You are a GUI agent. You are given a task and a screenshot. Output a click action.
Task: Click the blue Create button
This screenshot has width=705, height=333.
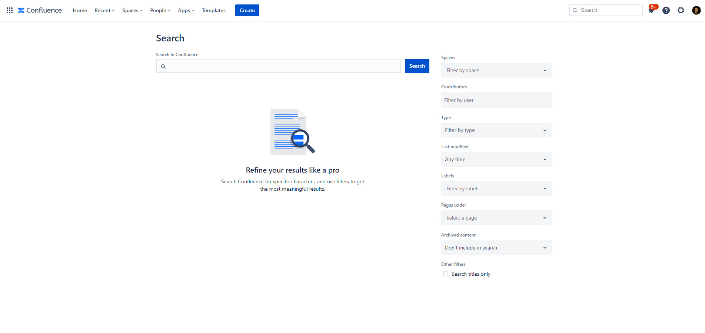click(x=247, y=10)
